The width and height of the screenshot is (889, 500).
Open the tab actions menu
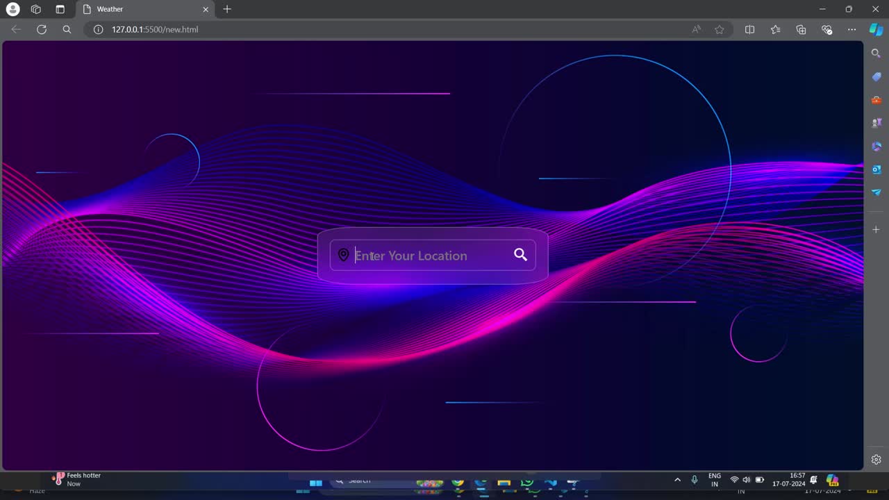(x=60, y=9)
